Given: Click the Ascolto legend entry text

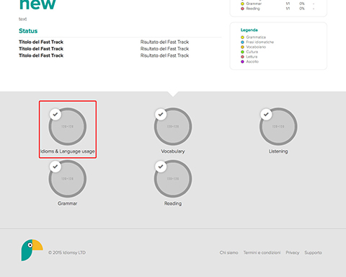Looking at the screenshot, I should [252, 61].
